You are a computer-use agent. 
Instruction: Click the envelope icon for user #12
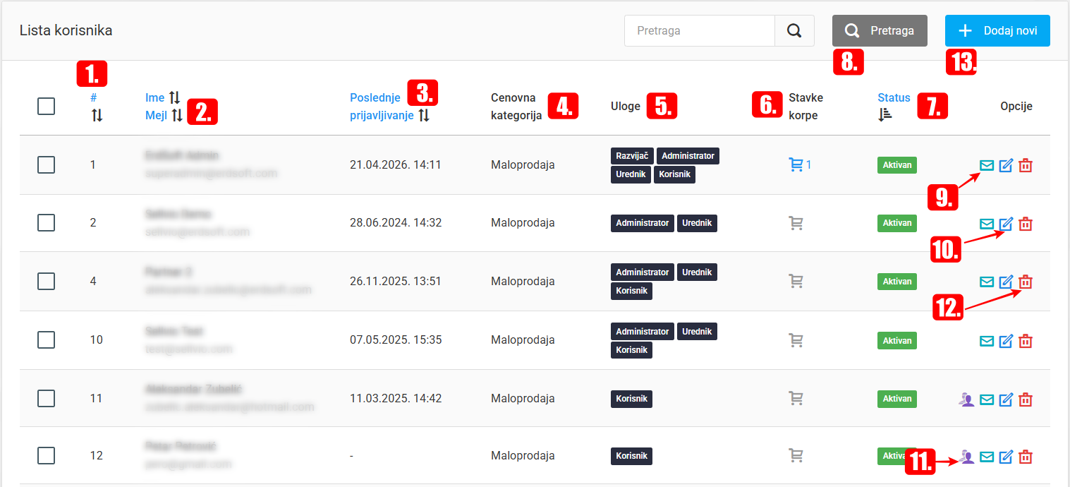point(987,457)
